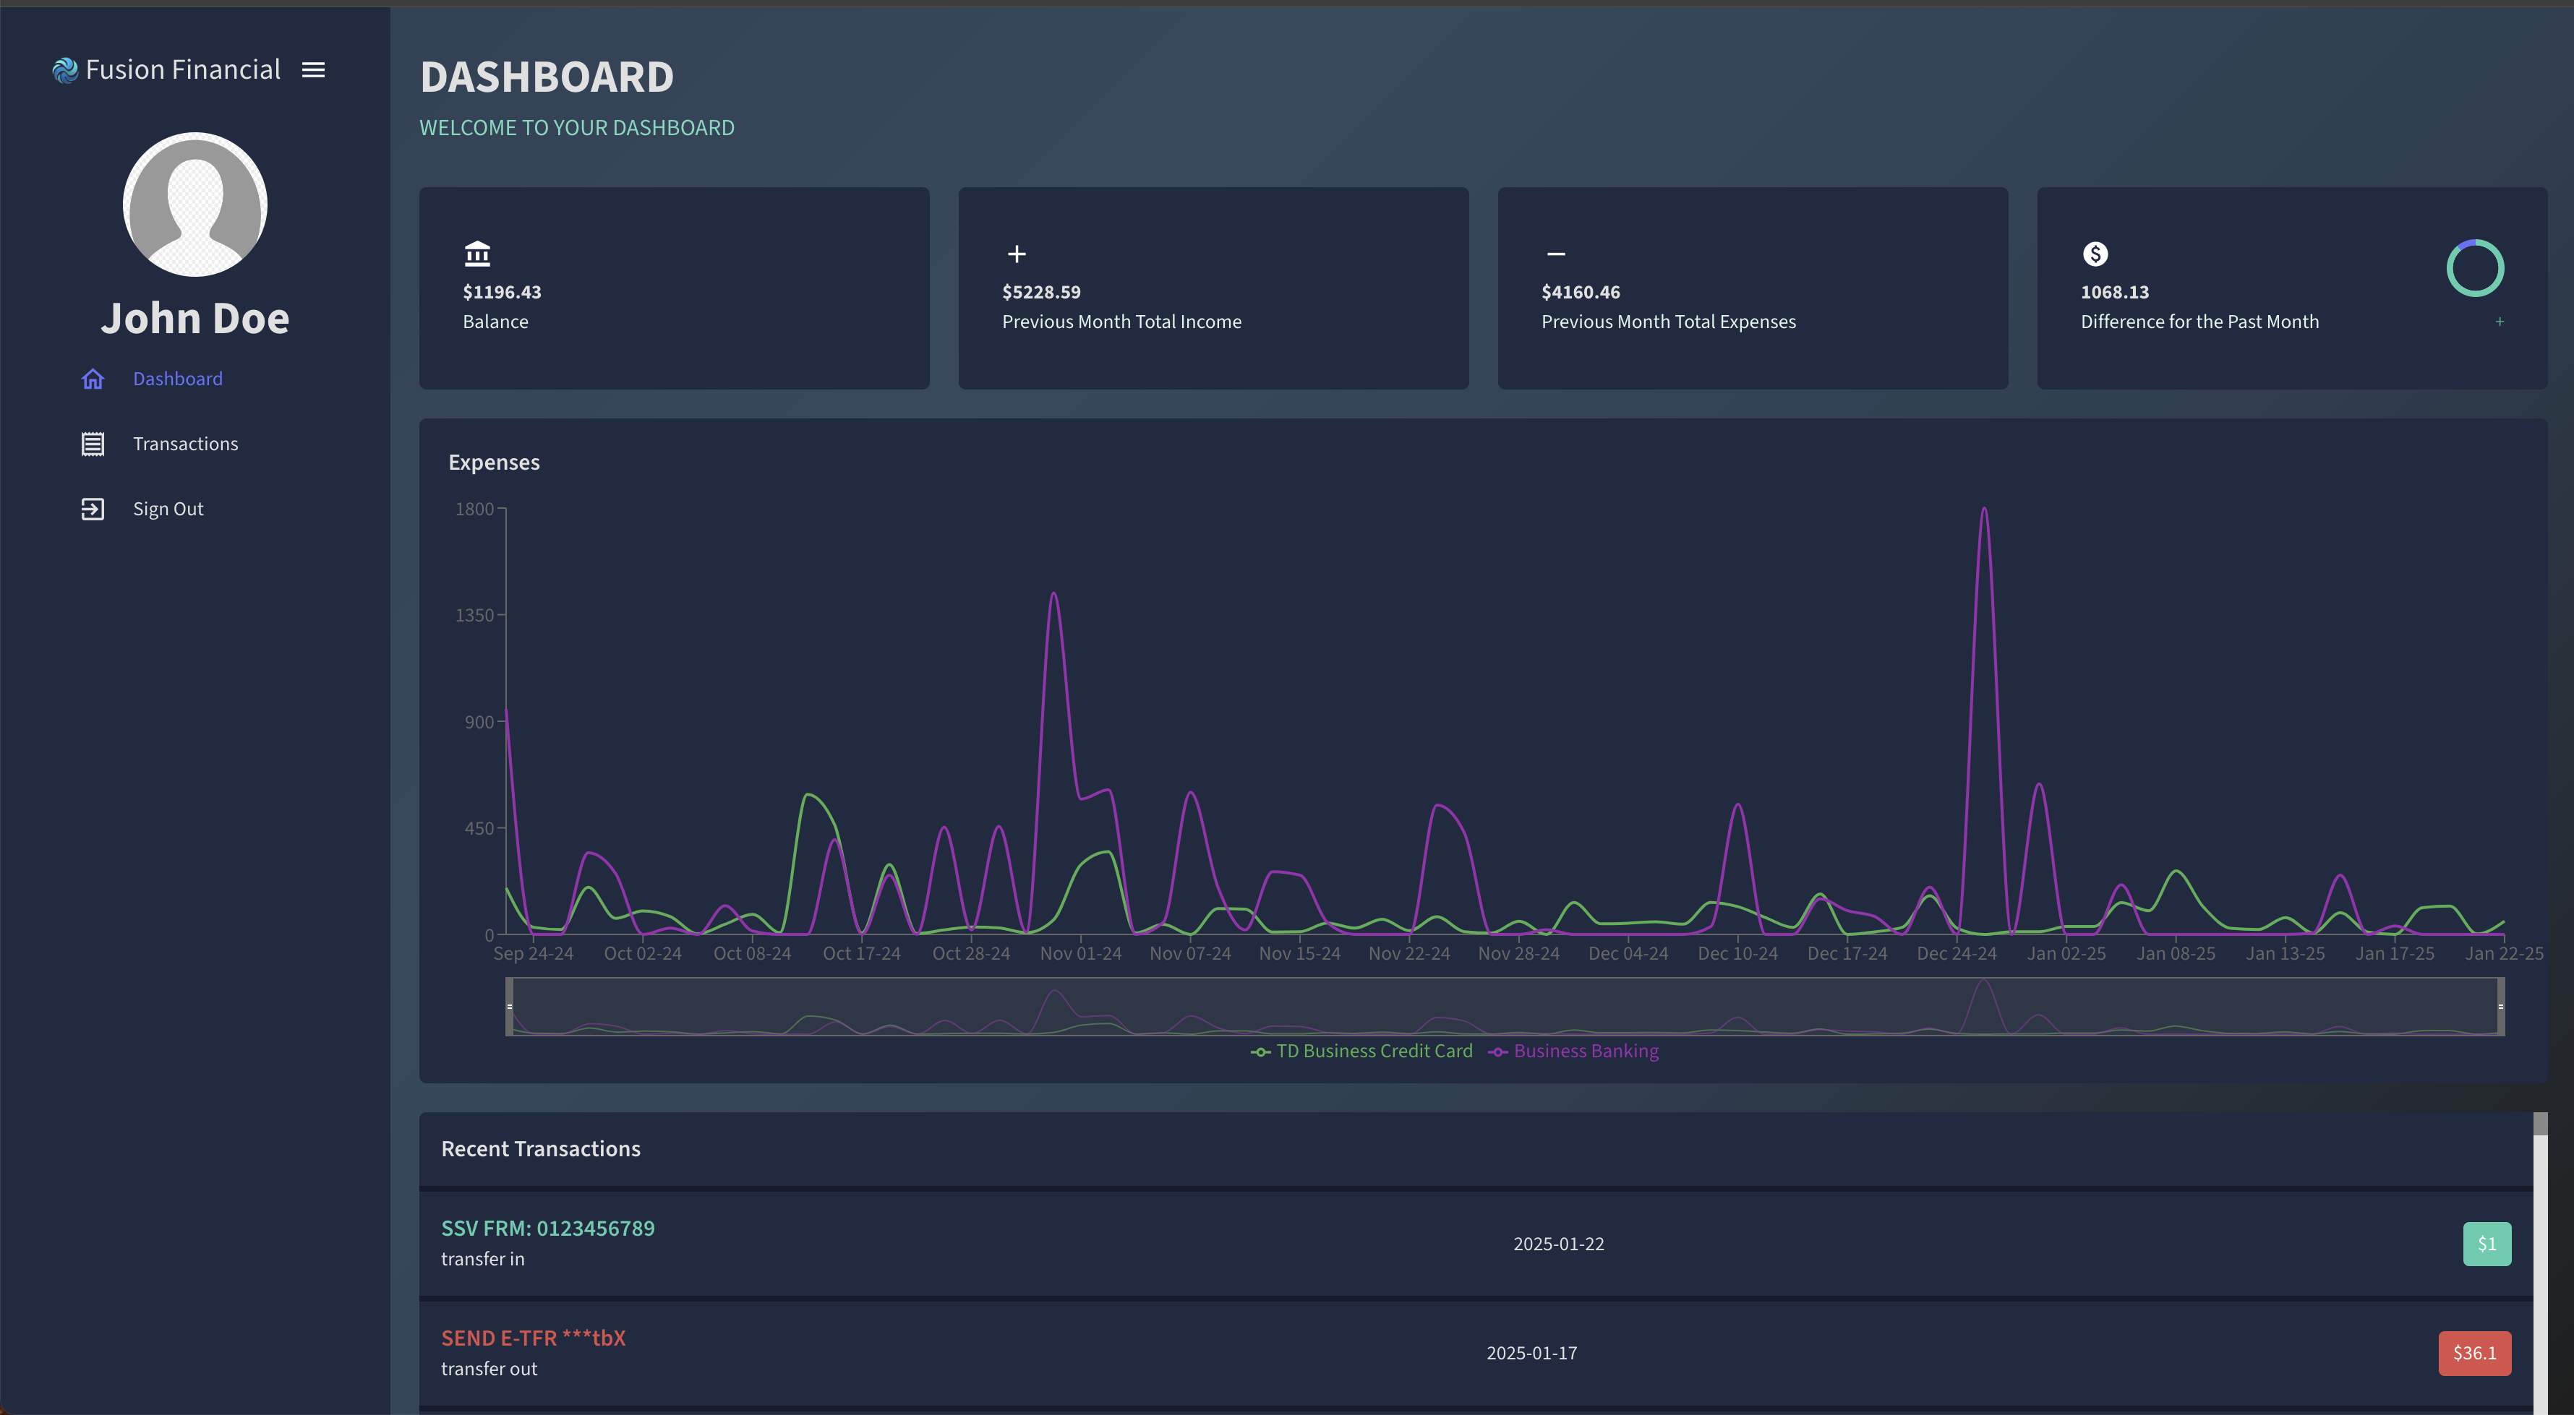The width and height of the screenshot is (2574, 1415).
Task: Click the Sign Out exit icon
Action: [93, 508]
